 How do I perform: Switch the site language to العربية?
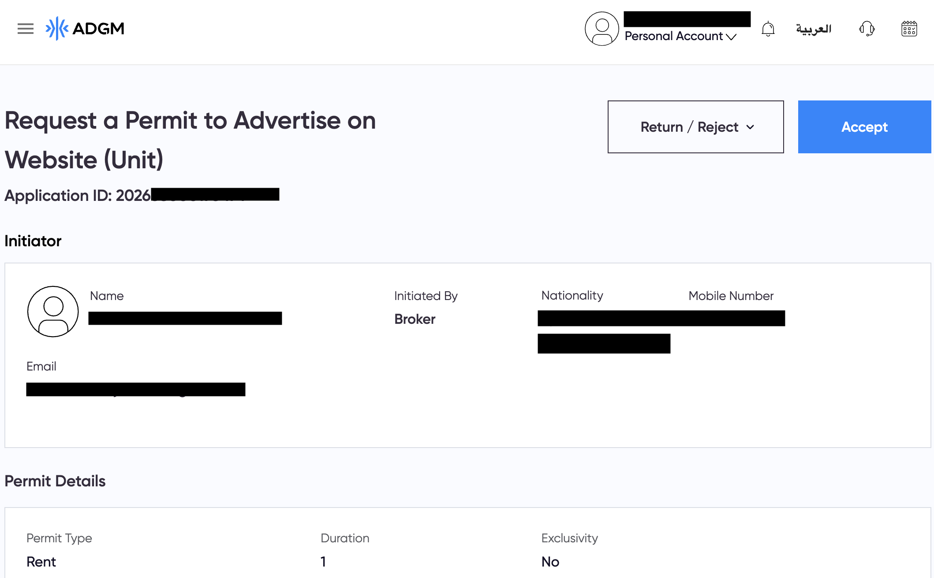814,28
